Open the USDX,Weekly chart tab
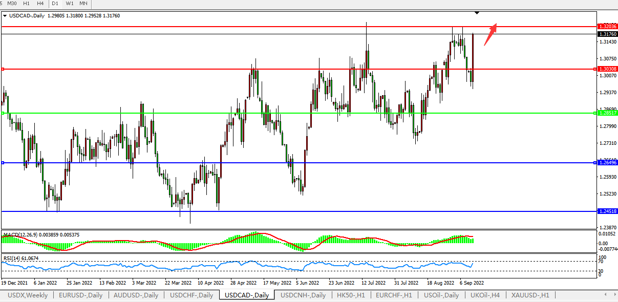The height and width of the screenshot is (302, 618). 27,295
